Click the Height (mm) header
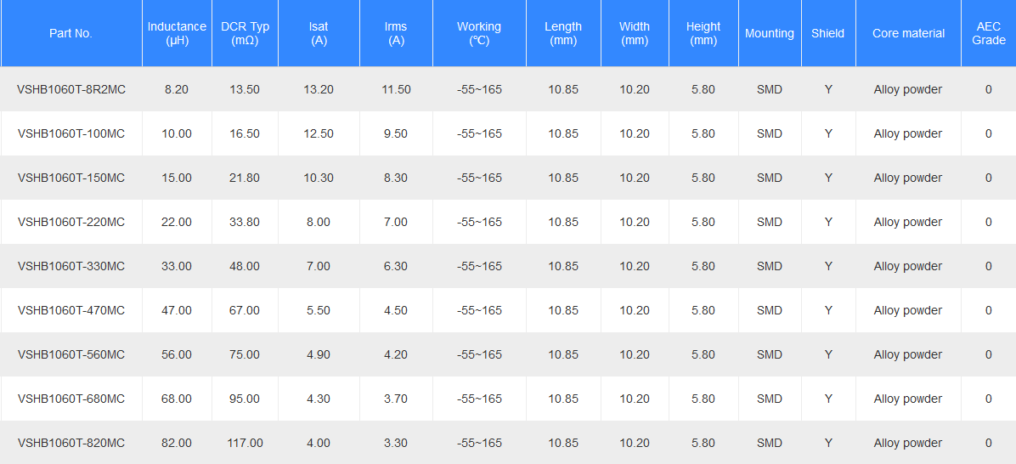The image size is (1016, 464). click(x=703, y=33)
